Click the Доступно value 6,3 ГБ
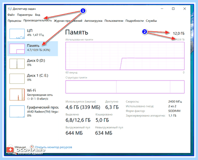Image resolution: width=198 pixels, height=160 pixels. [112, 107]
